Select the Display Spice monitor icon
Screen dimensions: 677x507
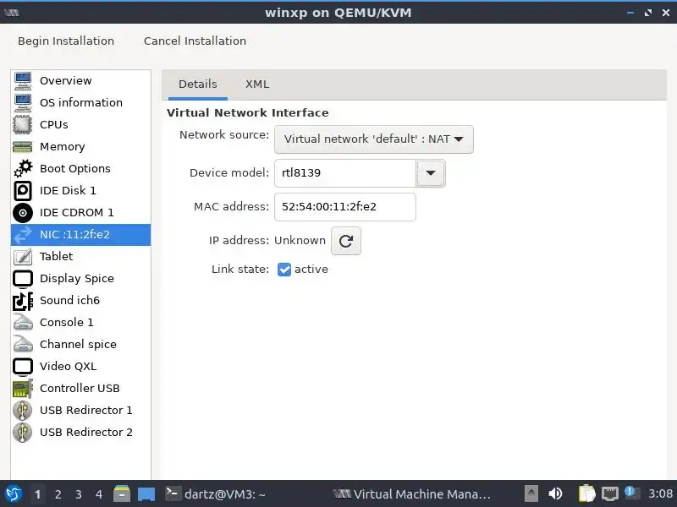pos(23,279)
